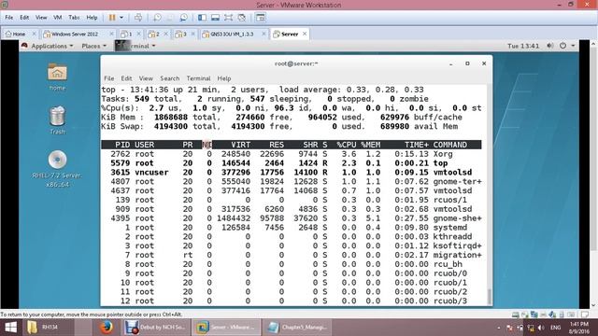
Task: Open VMware View menu
Action: (x=41, y=18)
